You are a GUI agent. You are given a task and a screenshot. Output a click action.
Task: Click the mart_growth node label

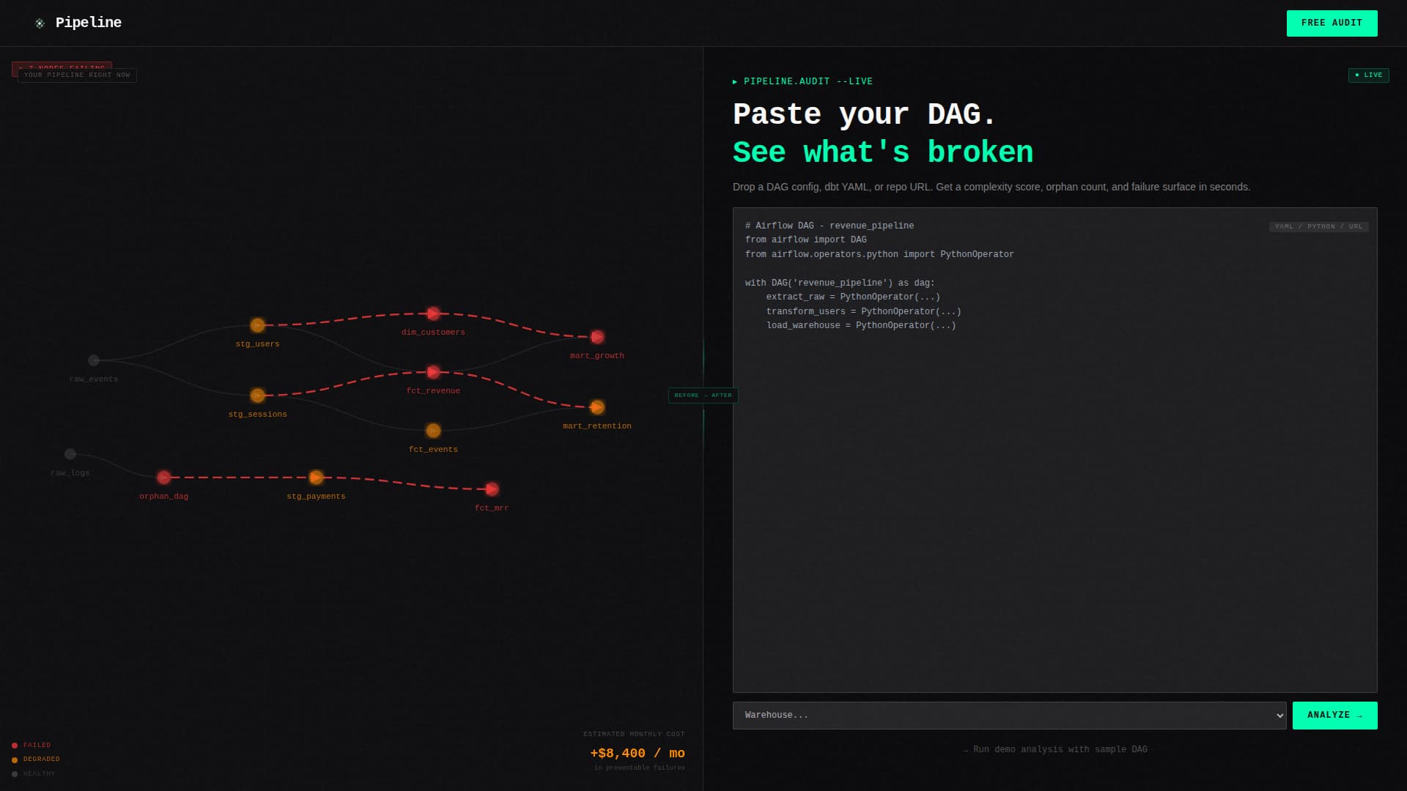(597, 356)
